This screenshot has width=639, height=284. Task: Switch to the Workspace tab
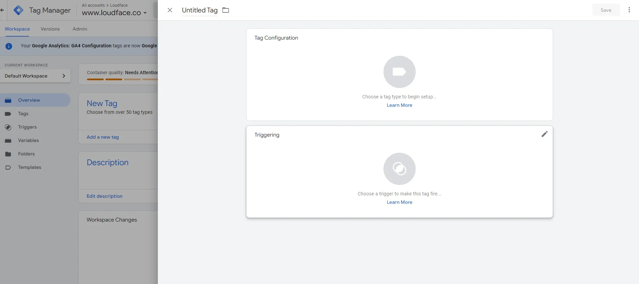click(x=17, y=29)
